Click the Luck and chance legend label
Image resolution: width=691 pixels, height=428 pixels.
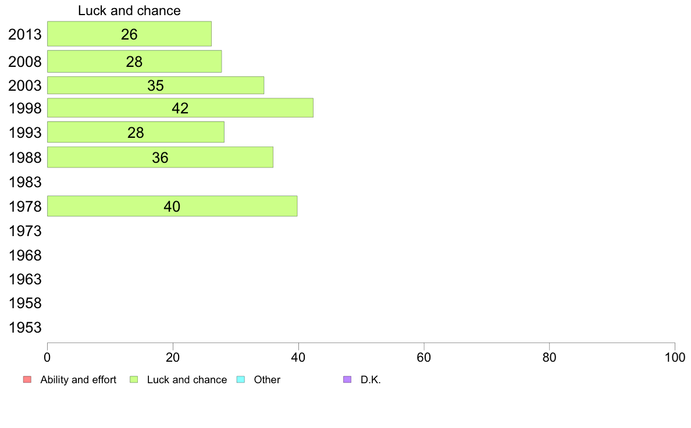[187, 380]
